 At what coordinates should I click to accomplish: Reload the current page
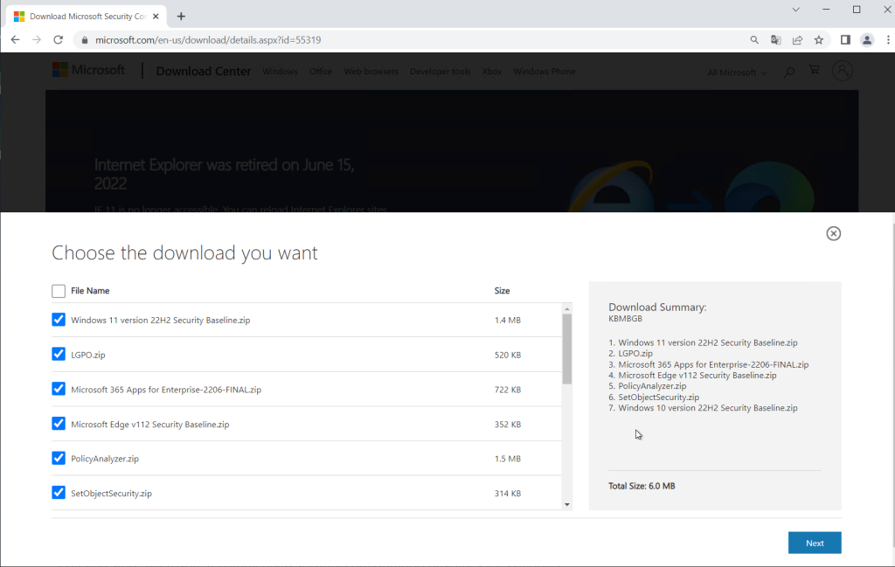(x=59, y=40)
